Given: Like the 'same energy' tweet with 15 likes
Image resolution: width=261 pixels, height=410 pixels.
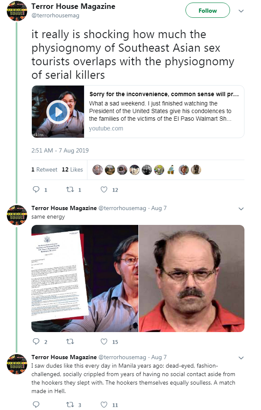Looking at the screenshot, I should coord(104,341).
